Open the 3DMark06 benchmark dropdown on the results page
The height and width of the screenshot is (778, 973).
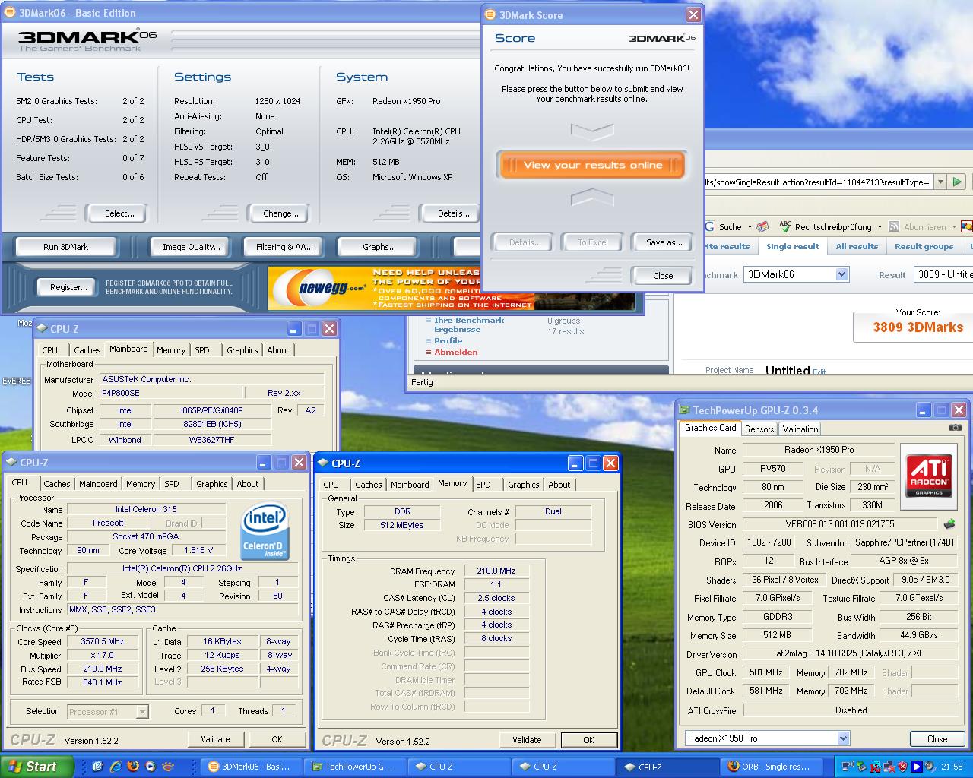(x=841, y=274)
